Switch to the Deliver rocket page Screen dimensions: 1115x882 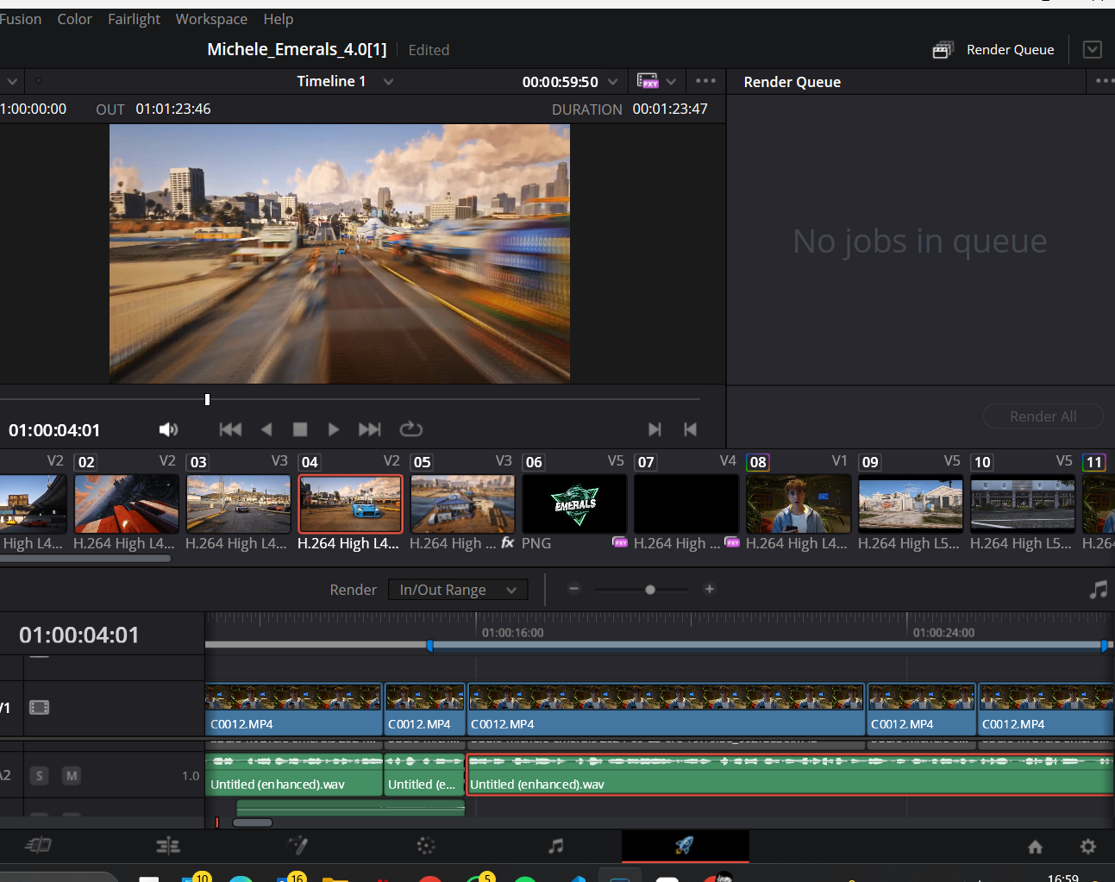point(685,846)
